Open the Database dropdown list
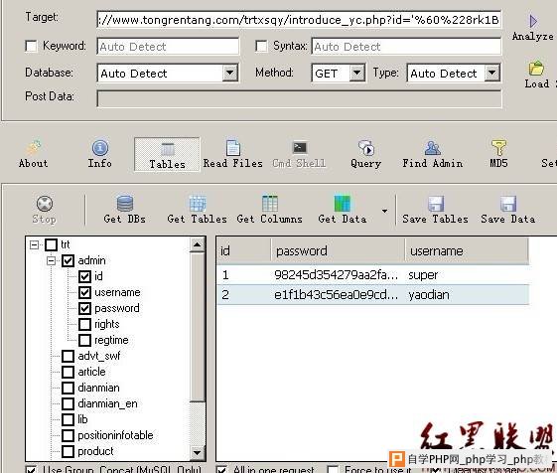 click(230, 73)
